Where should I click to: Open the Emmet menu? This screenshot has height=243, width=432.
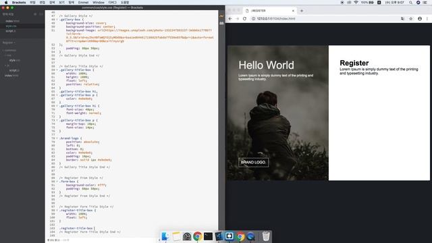click(x=83, y=3)
